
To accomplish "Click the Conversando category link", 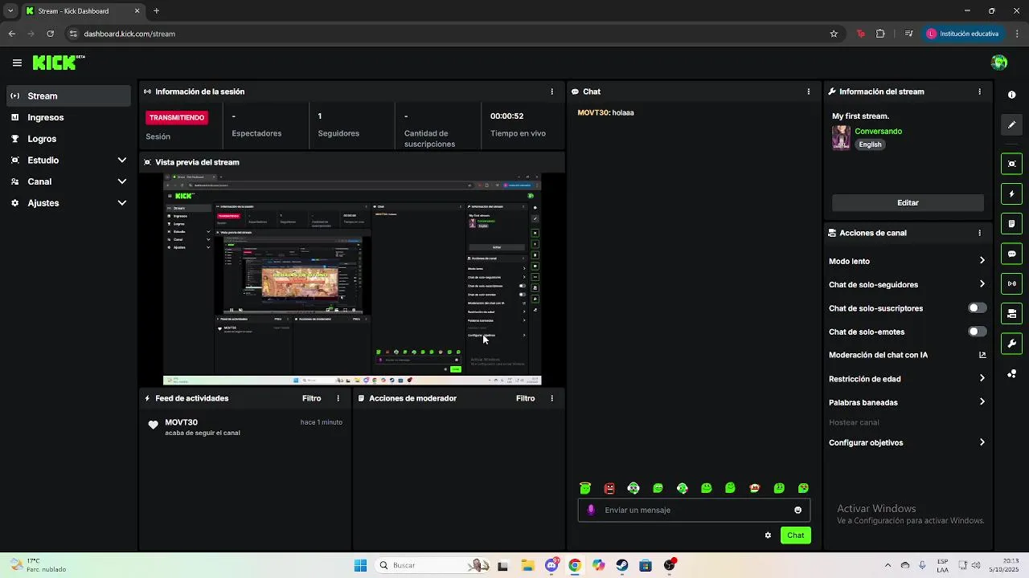I will [x=878, y=131].
